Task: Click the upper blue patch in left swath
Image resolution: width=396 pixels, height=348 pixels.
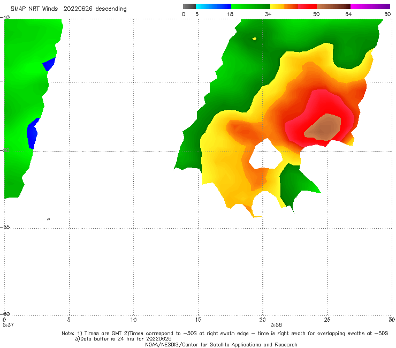Action: pyautogui.click(x=49, y=64)
